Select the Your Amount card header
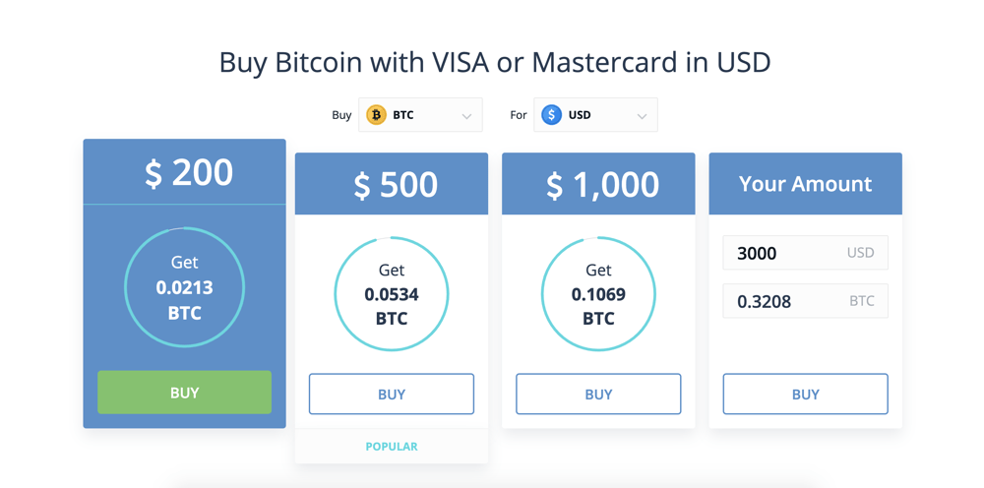Screen dimensions: 984x488 [x=806, y=184]
